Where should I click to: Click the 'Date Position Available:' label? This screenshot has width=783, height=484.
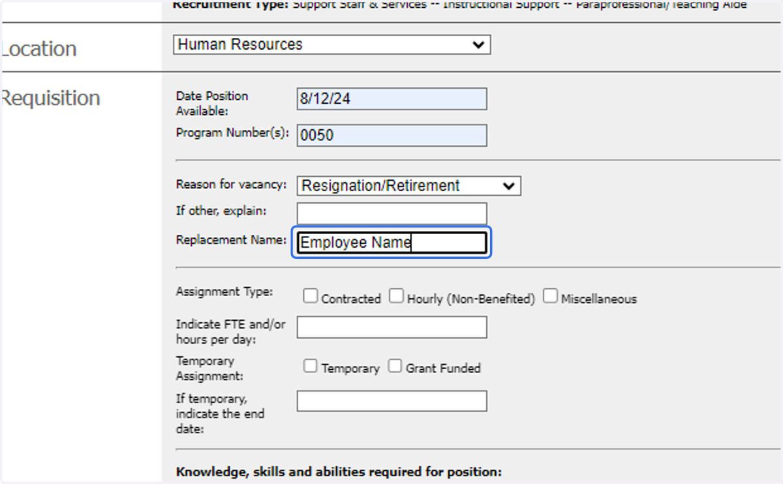[212, 103]
